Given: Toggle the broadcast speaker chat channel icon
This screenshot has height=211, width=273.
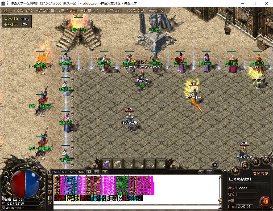Looking at the screenshot, I should pyautogui.click(x=50, y=176).
